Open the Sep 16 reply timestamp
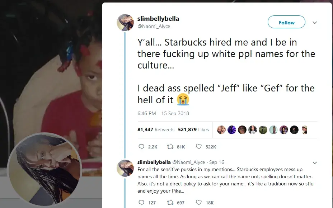The width and height of the screenshot is (333, 208). click(216, 162)
